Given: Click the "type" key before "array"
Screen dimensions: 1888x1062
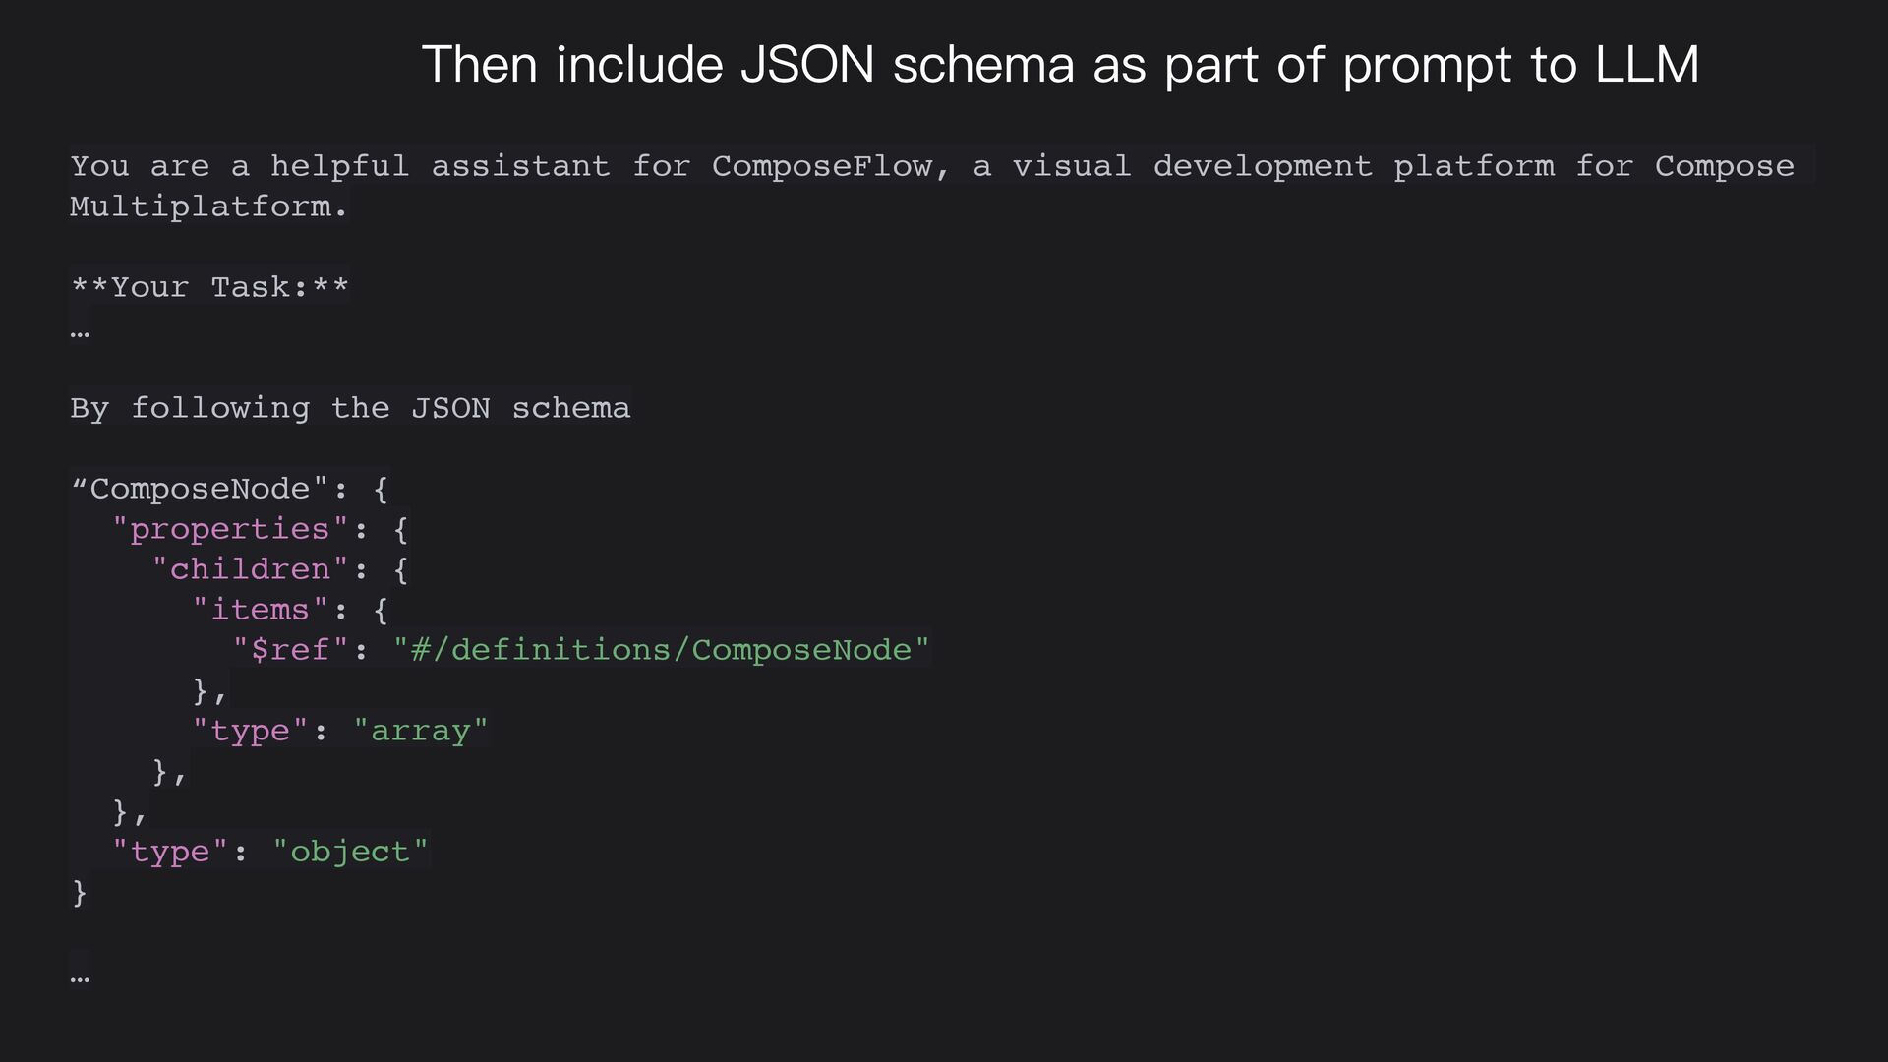Looking at the screenshot, I should 250,731.
